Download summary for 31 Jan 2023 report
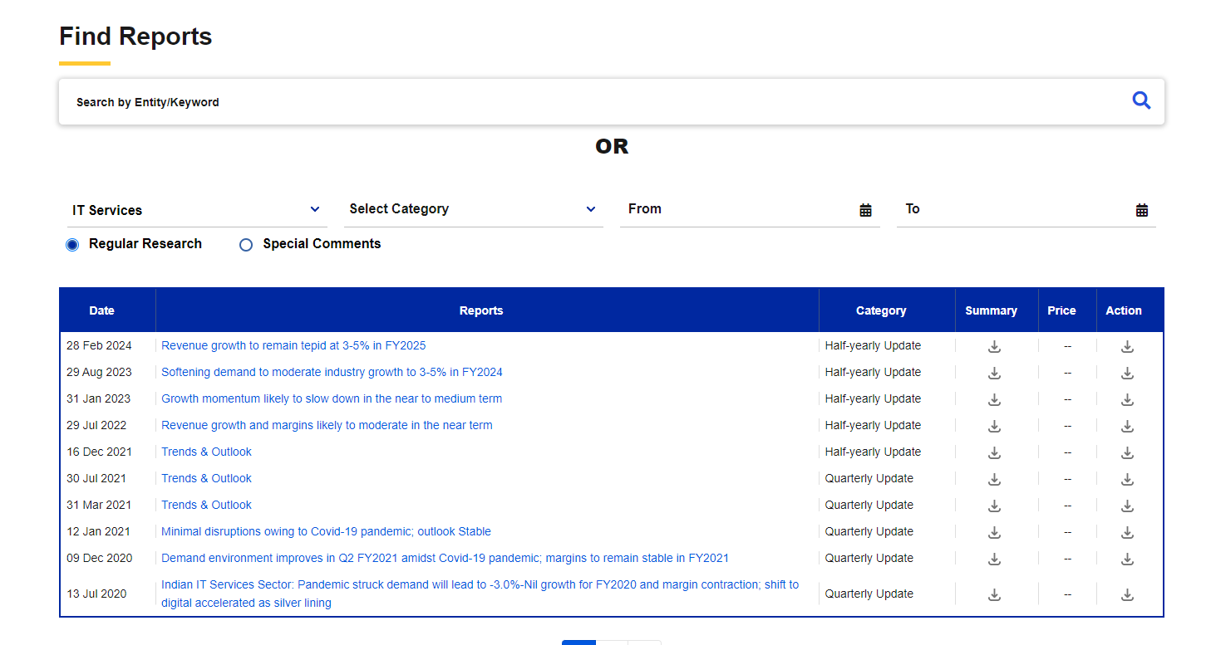 point(994,399)
